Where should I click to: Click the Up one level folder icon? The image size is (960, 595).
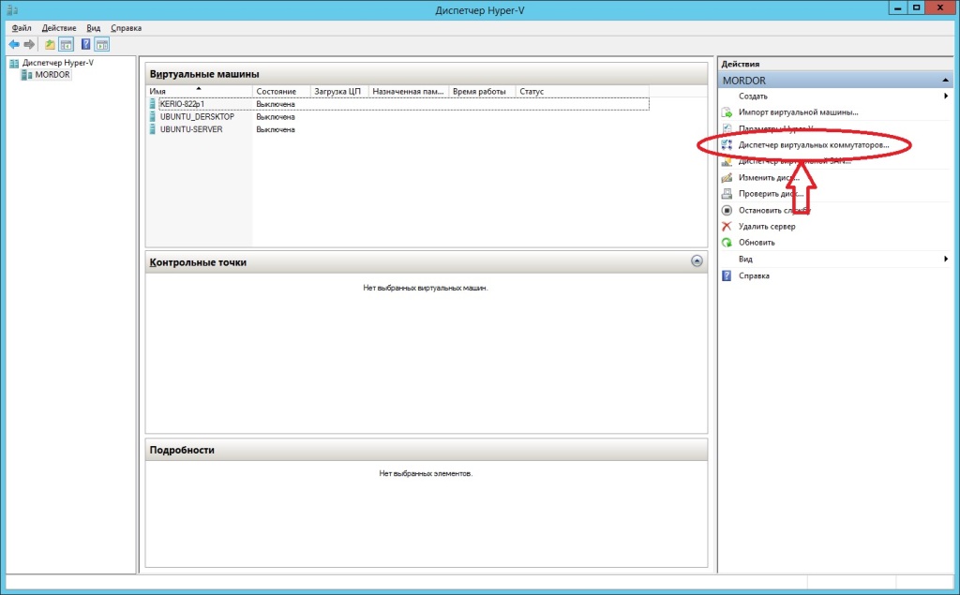pyautogui.click(x=50, y=44)
